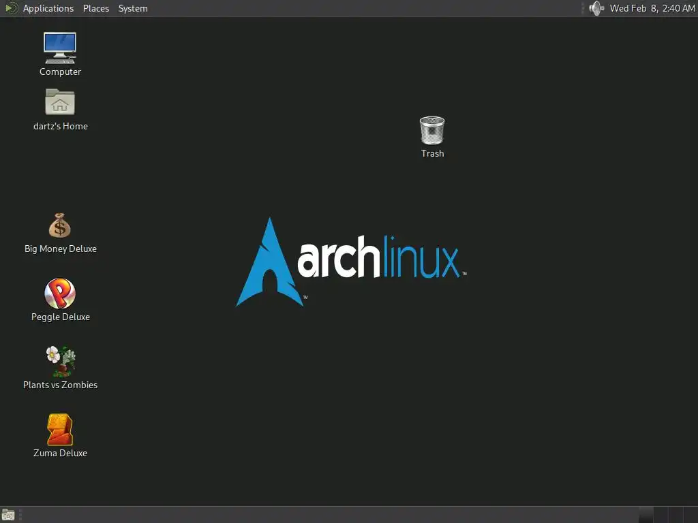Click the highlighted workspace in the switcher
The image size is (698, 523).
click(x=646, y=515)
